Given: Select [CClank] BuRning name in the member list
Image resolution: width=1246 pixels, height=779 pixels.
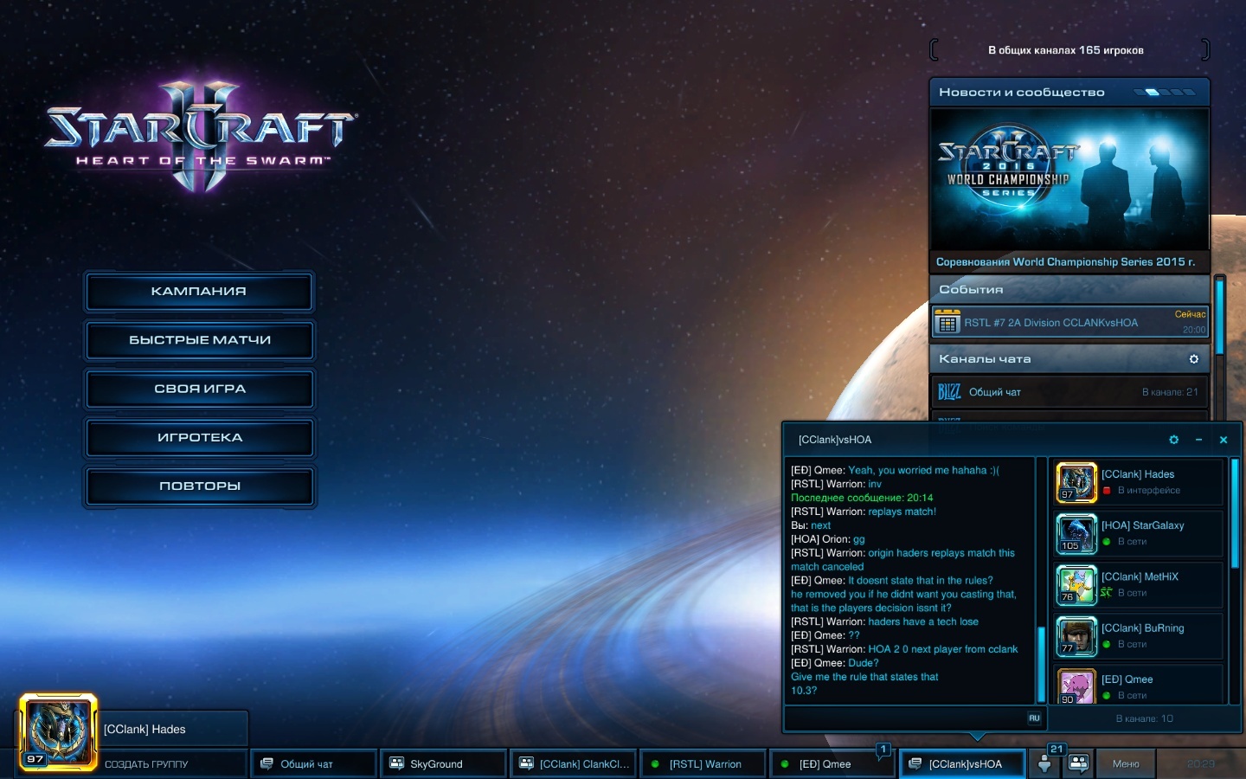Looking at the screenshot, I should 1142,628.
